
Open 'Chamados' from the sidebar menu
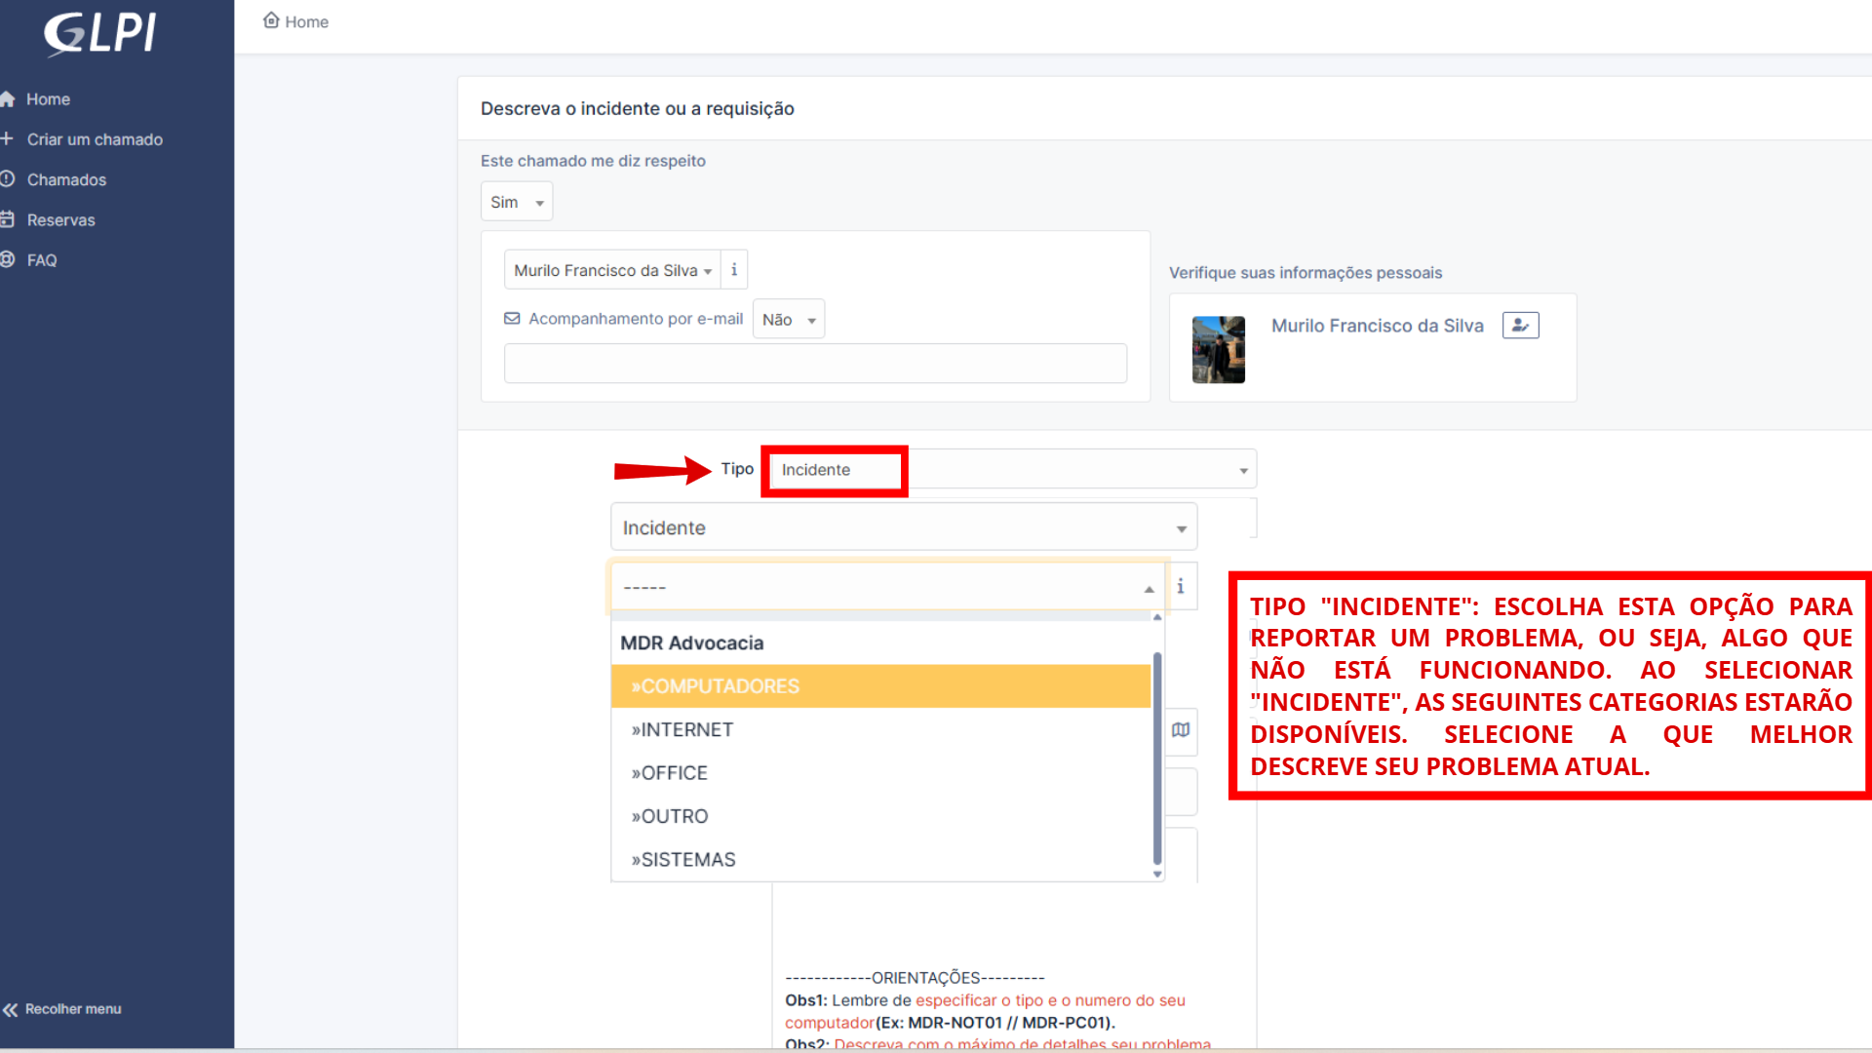pyautogui.click(x=67, y=179)
